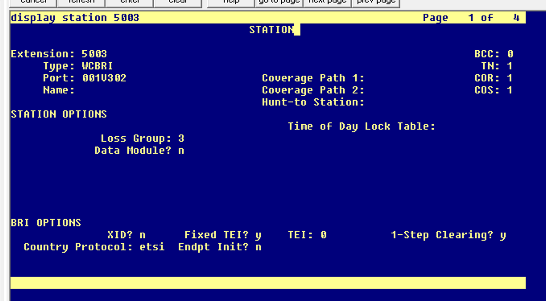Click the Endpt Init? n value
The width and height of the screenshot is (546, 301).
(x=258, y=247)
